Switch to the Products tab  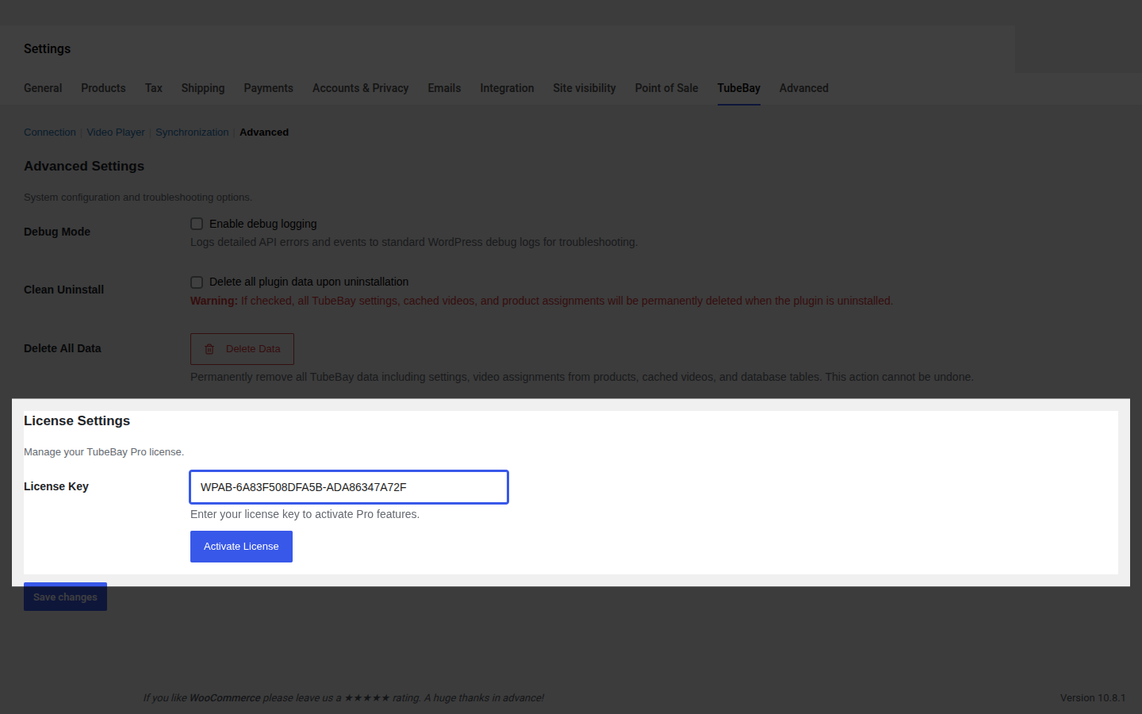[103, 88]
